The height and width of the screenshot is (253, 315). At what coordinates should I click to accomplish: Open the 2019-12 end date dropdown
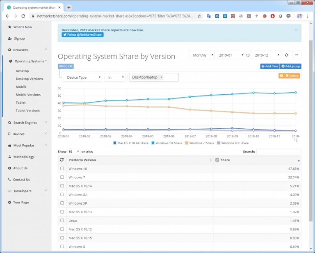[x=266, y=55]
